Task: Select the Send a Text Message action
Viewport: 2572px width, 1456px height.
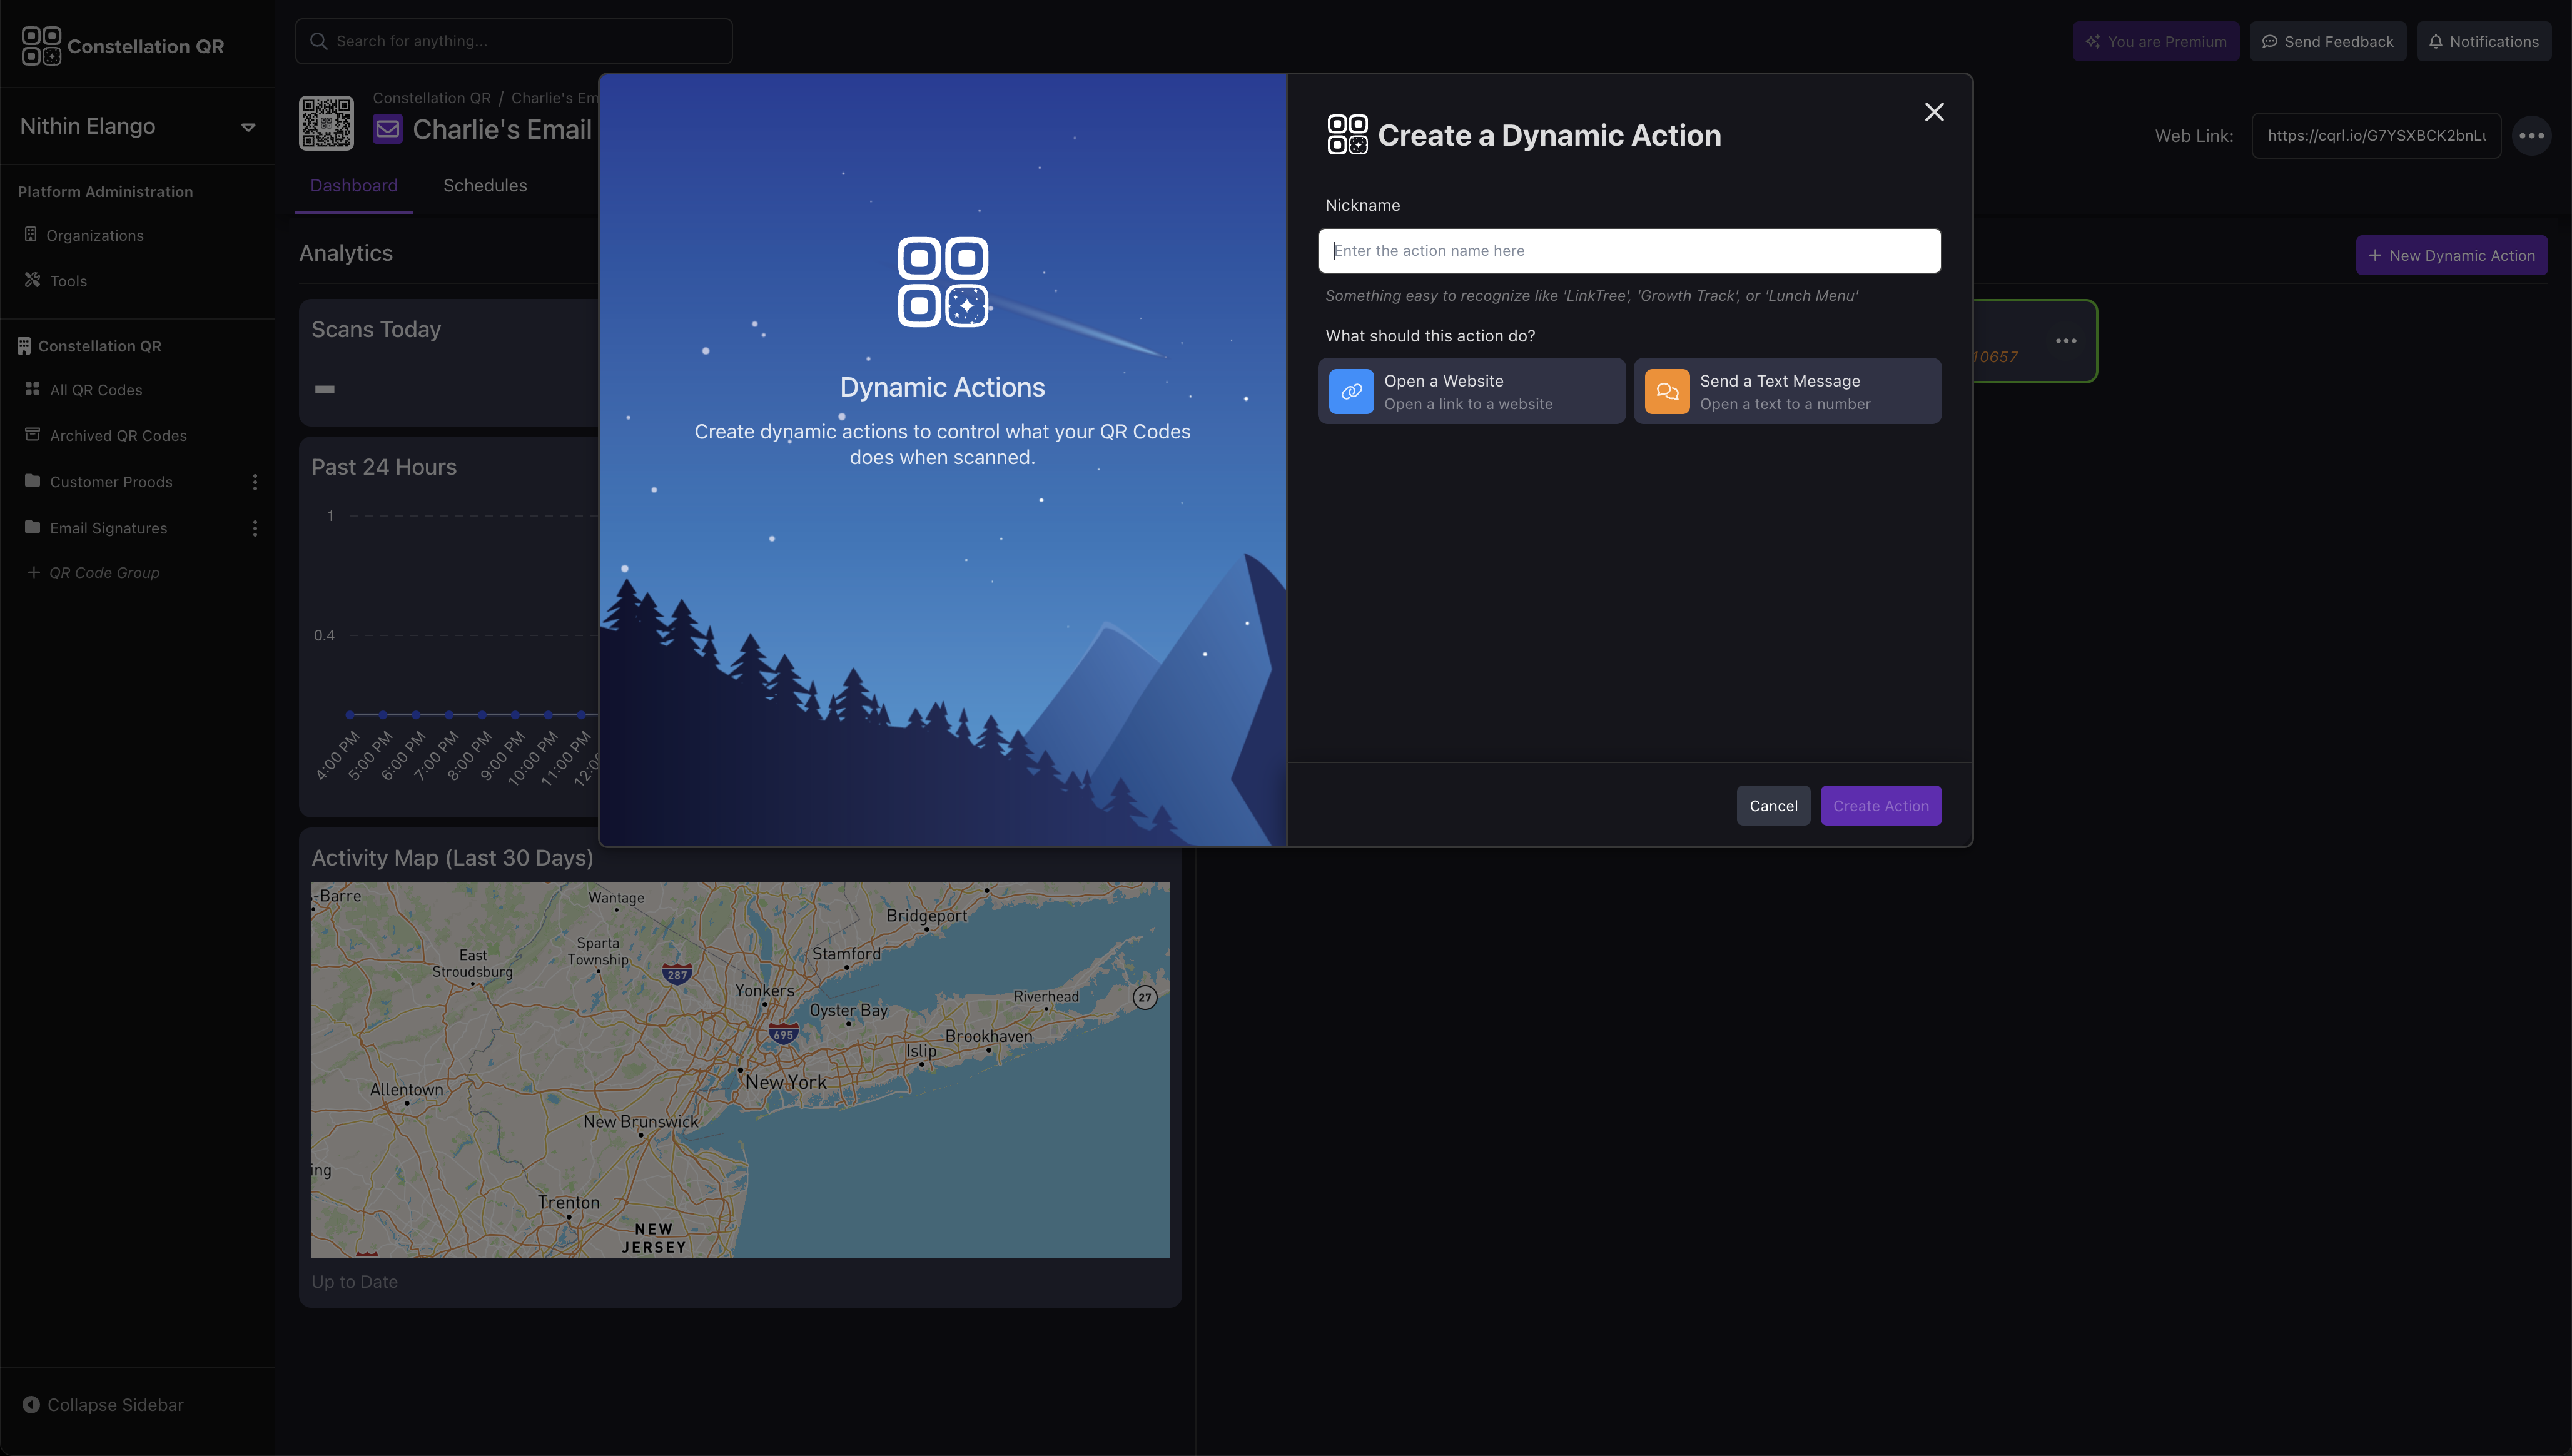Action: (1787, 391)
